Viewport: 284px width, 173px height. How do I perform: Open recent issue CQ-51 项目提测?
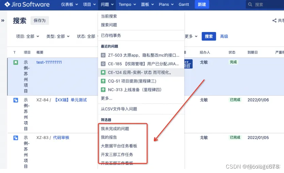(x=141, y=81)
